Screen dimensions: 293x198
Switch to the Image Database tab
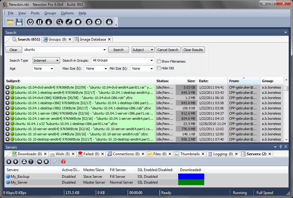(x=93, y=39)
